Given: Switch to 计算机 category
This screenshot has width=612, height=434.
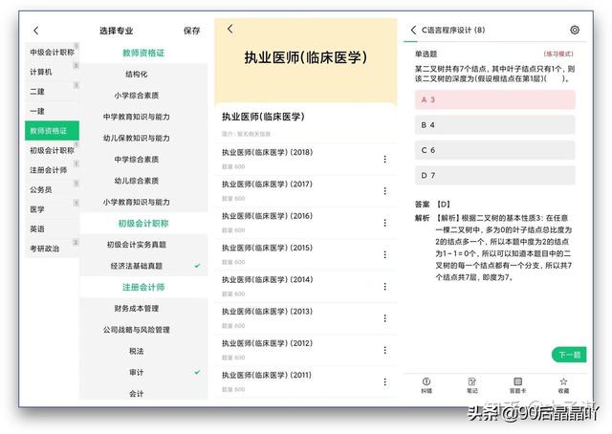Looking at the screenshot, I should [x=52, y=72].
